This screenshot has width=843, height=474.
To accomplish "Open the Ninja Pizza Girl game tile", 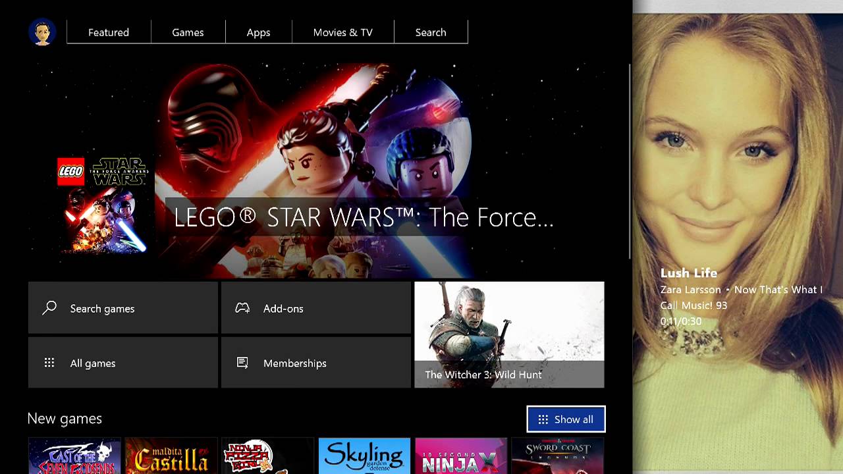I will click(x=267, y=456).
